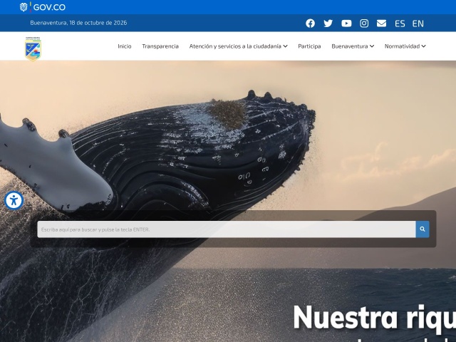Focus the search field 'Escriba aquí para buscar'
This screenshot has width=456, height=342.
click(x=227, y=229)
